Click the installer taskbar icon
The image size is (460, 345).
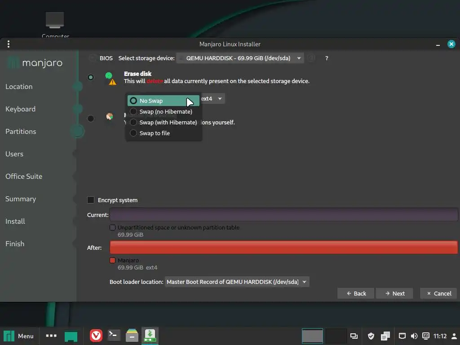click(x=150, y=336)
